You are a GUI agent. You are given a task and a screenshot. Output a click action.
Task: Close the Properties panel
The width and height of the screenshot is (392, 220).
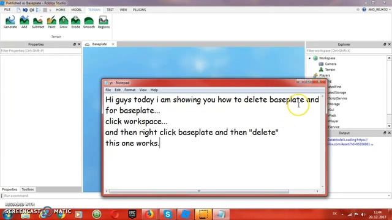click(x=79, y=44)
